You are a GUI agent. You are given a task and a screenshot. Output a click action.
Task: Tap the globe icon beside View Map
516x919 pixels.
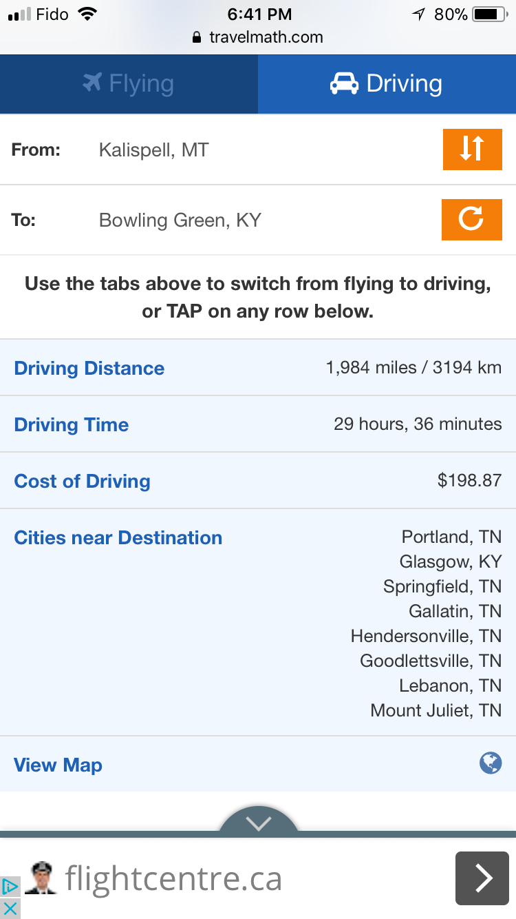coord(491,763)
